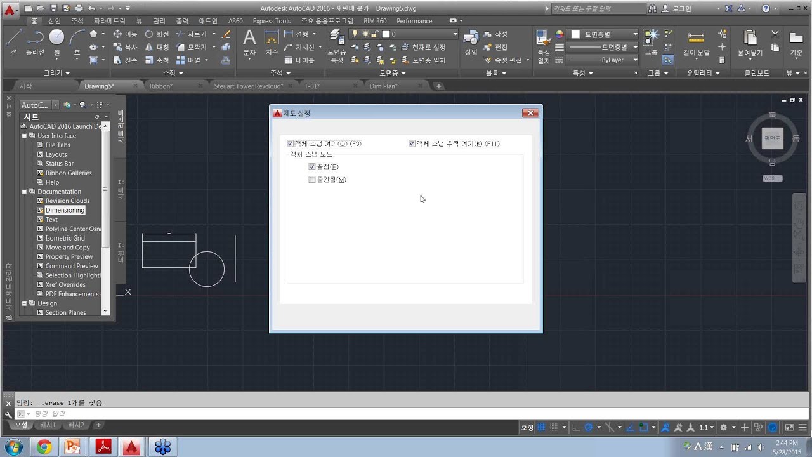Click 현재로 설정 (Make Current) layer button
Image resolution: width=812 pixels, height=457 pixels.
click(424, 47)
